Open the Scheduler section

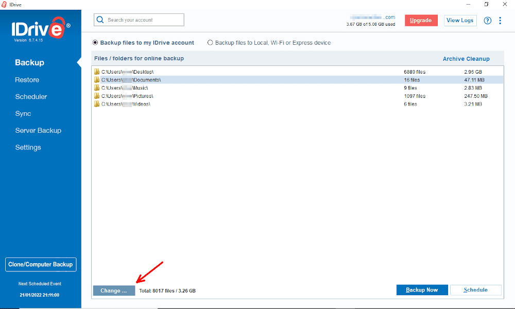tap(30, 96)
